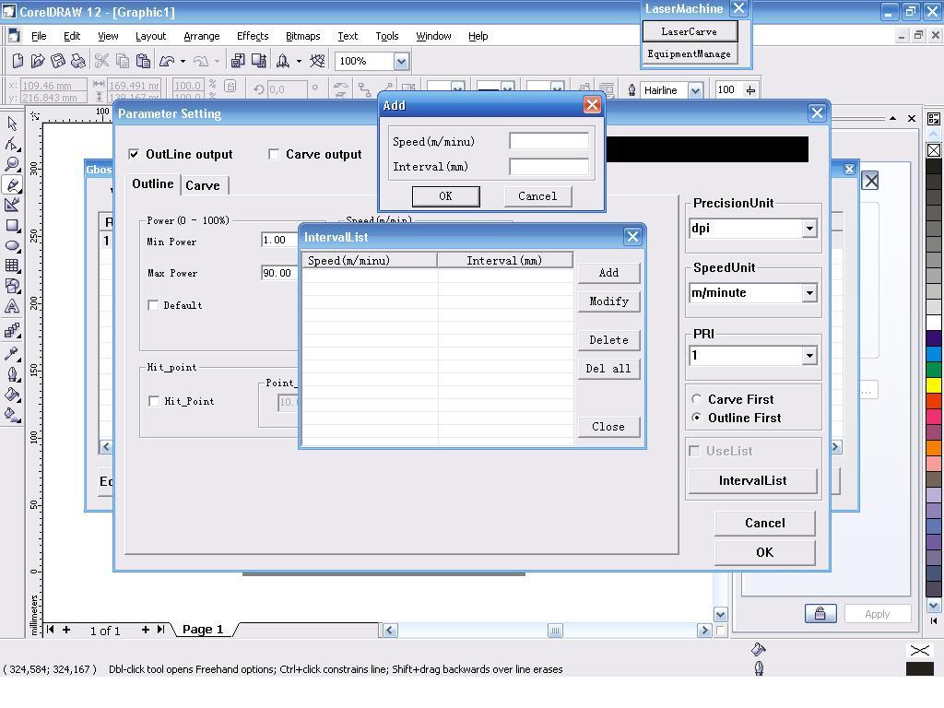The width and height of the screenshot is (944, 708).
Task: Select the Graph Paper tool
Action: (x=12, y=266)
